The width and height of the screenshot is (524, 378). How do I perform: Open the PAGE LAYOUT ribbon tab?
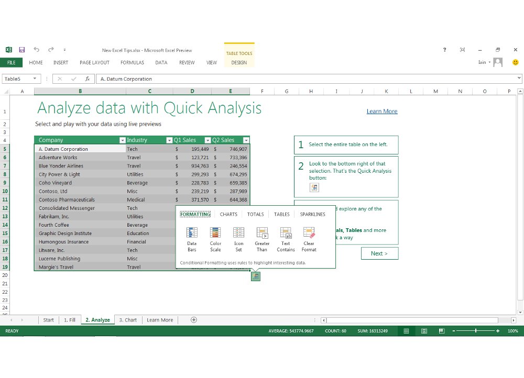coord(94,62)
